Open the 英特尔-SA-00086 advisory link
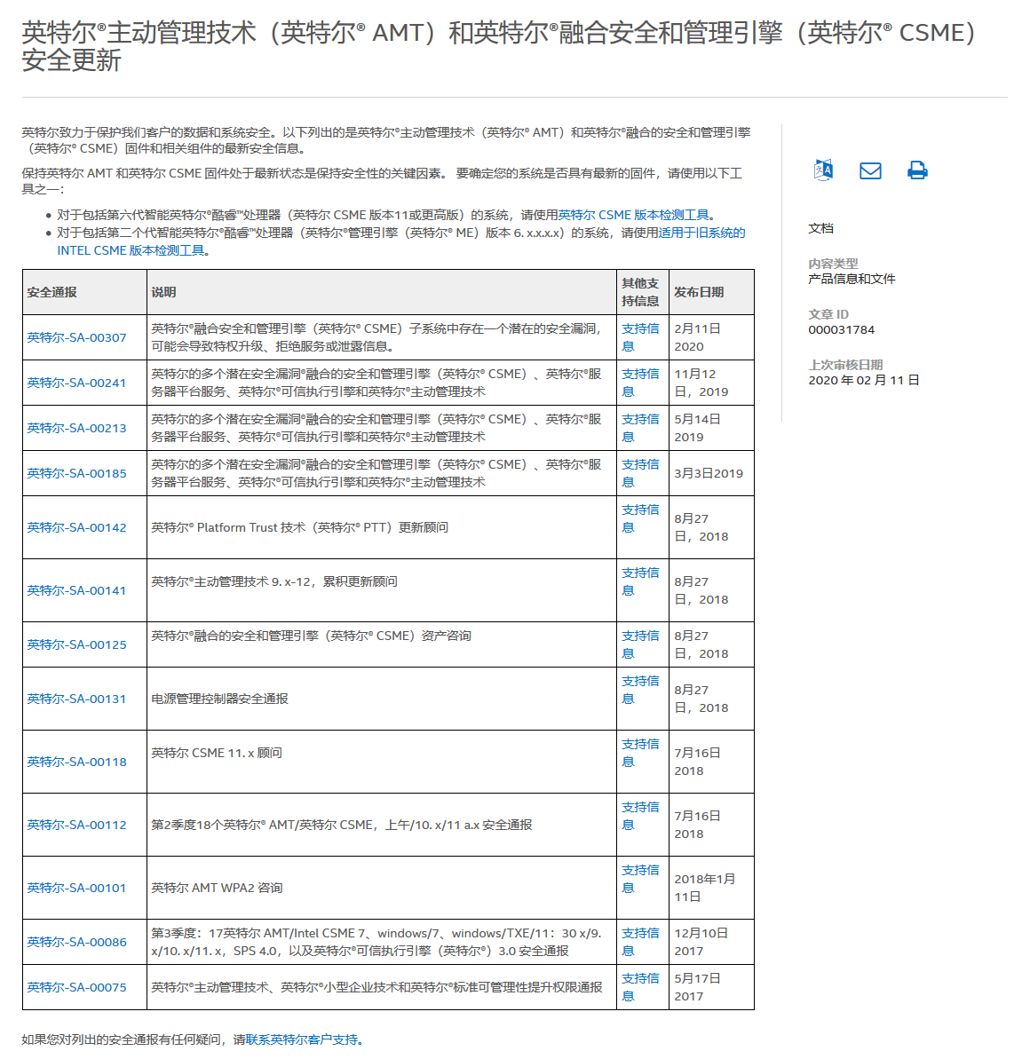 (76, 942)
